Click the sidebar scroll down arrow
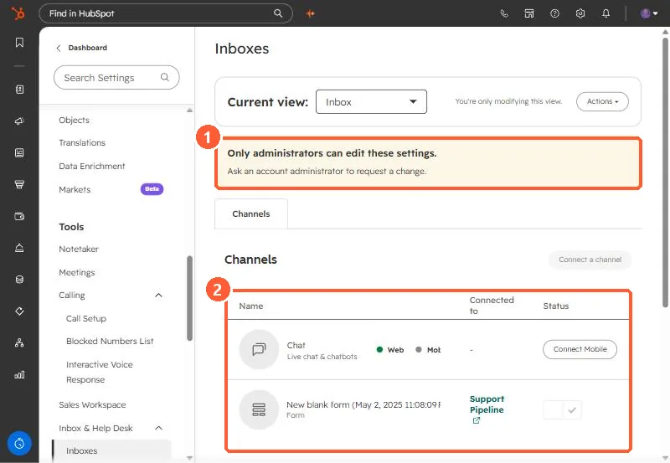670x463 pixels. click(190, 458)
